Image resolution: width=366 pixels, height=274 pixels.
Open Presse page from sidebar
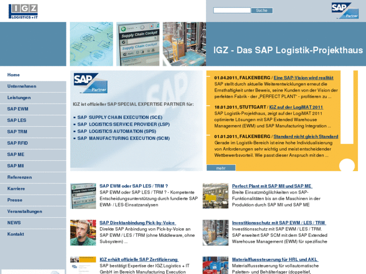(x=33, y=200)
